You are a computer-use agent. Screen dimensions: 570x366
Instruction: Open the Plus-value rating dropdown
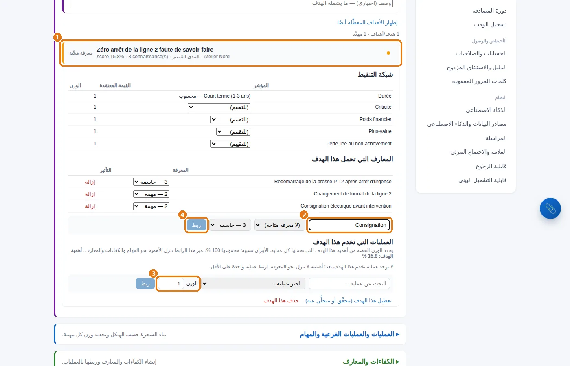click(233, 131)
